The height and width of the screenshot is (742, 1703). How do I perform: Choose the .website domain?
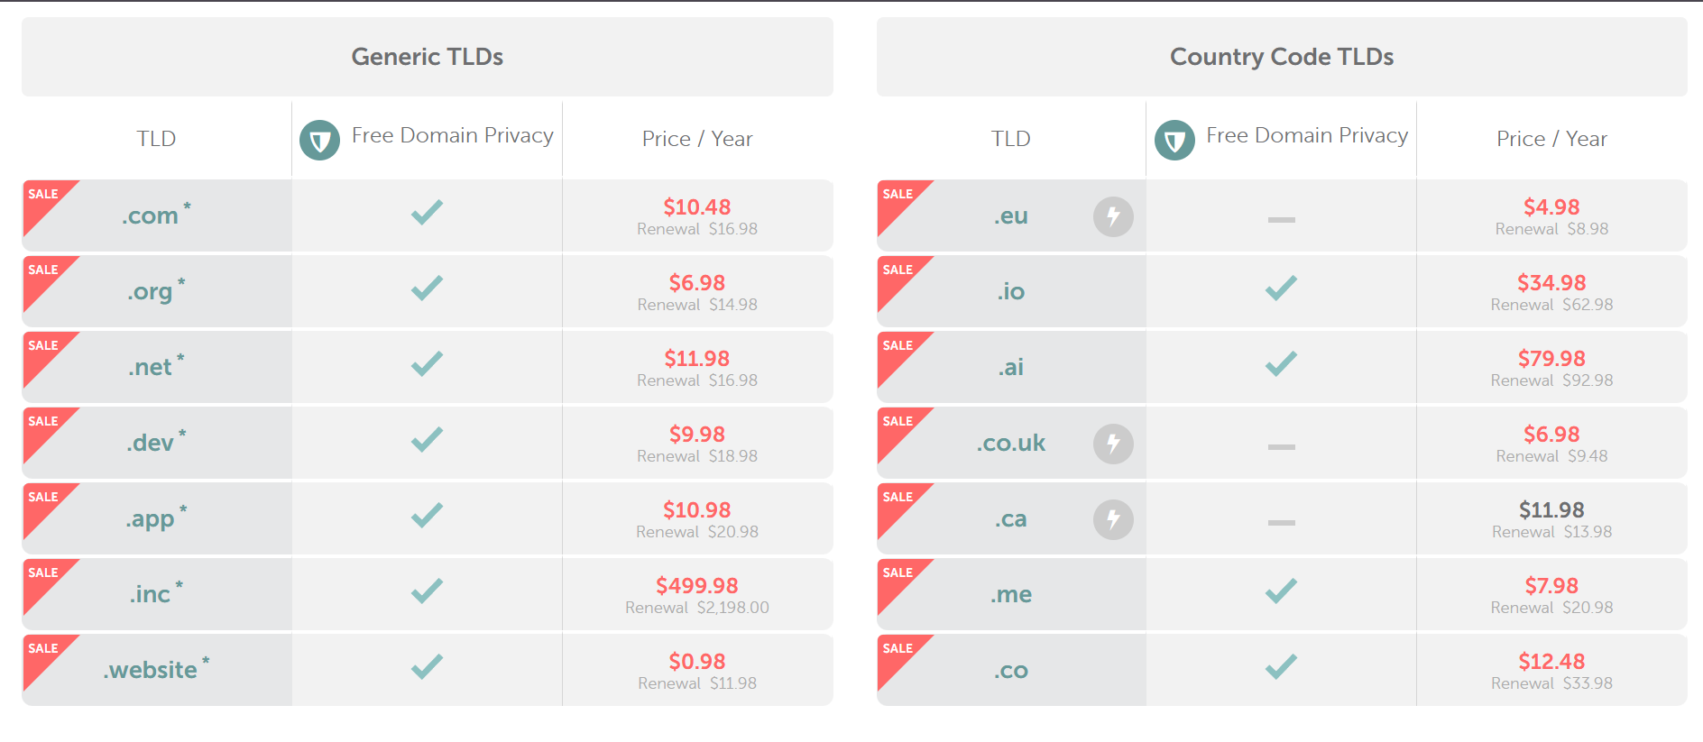[151, 671]
